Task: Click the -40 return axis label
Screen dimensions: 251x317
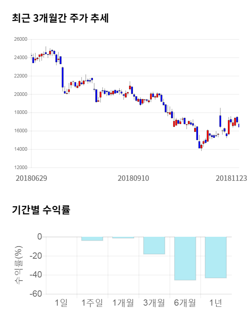Action: (x=36, y=275)
